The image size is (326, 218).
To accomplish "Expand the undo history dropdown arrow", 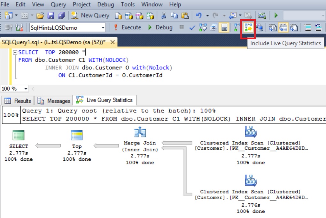I will coord(207,16).
